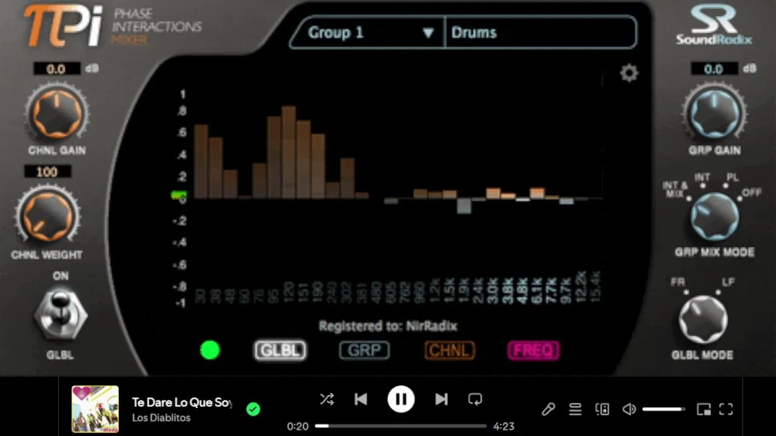The image size is (776, 436).
Task: Click the 4:23 total duration label
Action: [504, 426]
